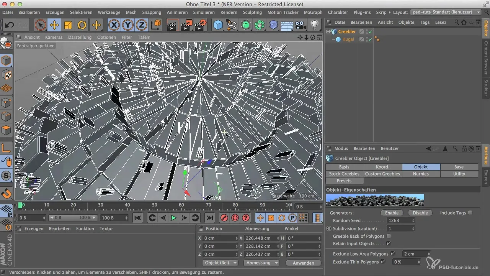Make object editable icon in left palette

click(x=7, y=43)
